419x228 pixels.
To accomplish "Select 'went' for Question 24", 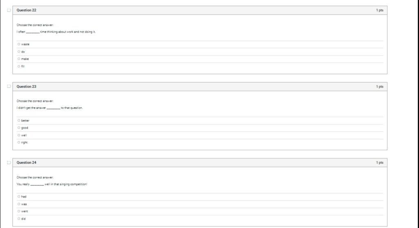I will pyautogui.click(x=19, y=211).
